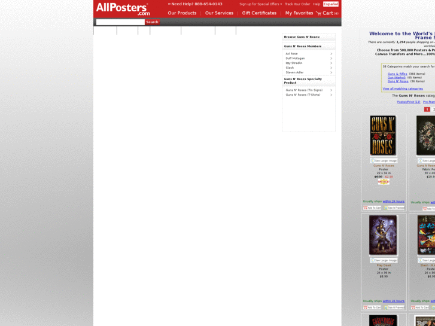This screenshot has width=435, height=326.
Task: Expand Duff McKagan member category
Action: [x=309, y=59]
